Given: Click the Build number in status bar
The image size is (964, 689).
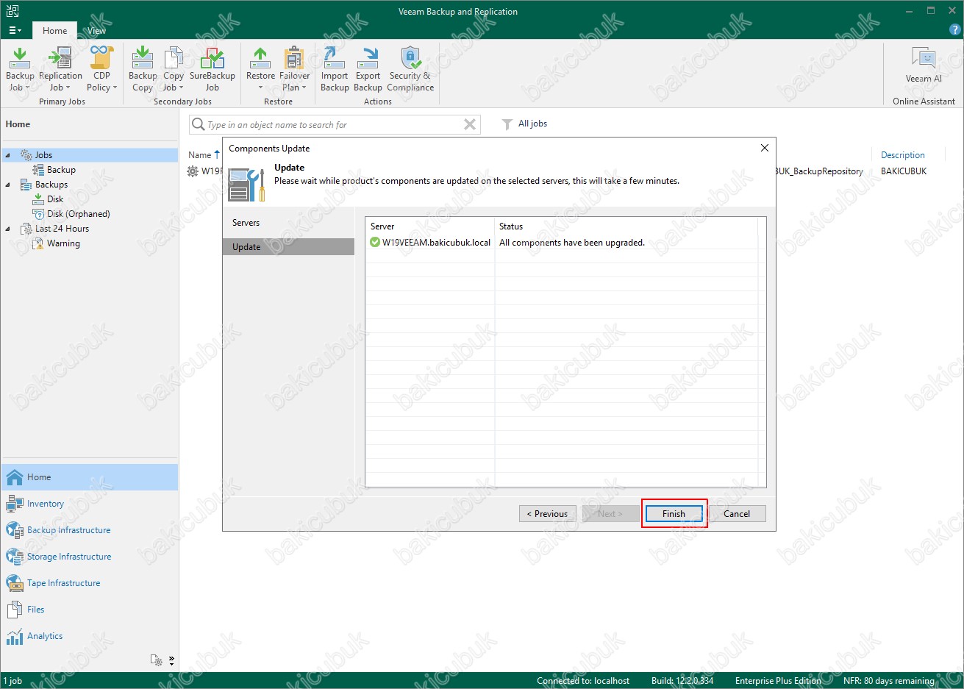Looking at the screenshot, I should pyautogui.click(x=682, y=681).
